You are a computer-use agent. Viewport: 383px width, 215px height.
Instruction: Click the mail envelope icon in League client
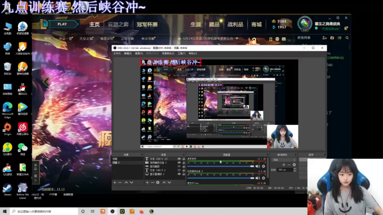pyautogui.click(x=284, y=39)
